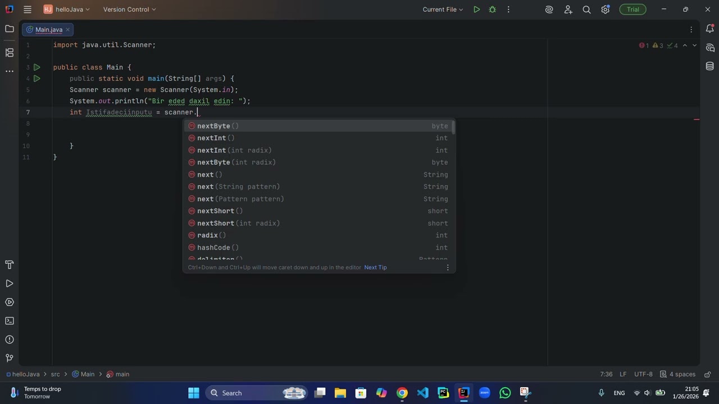Click the 7:36 line column indicator
This screenshot has height=404, width=719.
[606, 374]
